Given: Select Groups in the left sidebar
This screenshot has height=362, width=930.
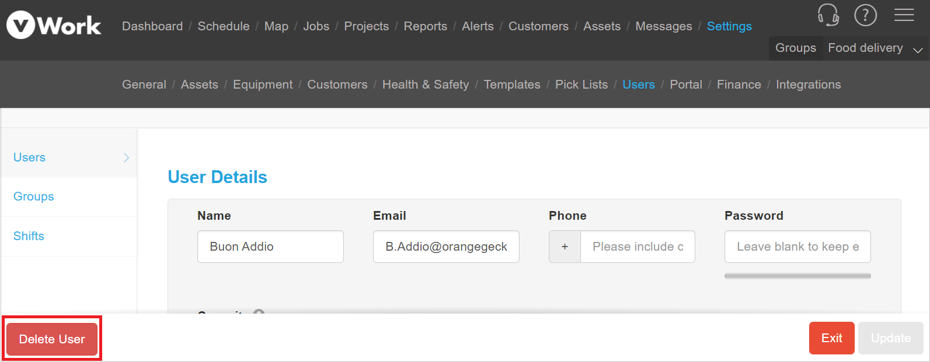Looking at the screenshot, I should coord(33,196).
